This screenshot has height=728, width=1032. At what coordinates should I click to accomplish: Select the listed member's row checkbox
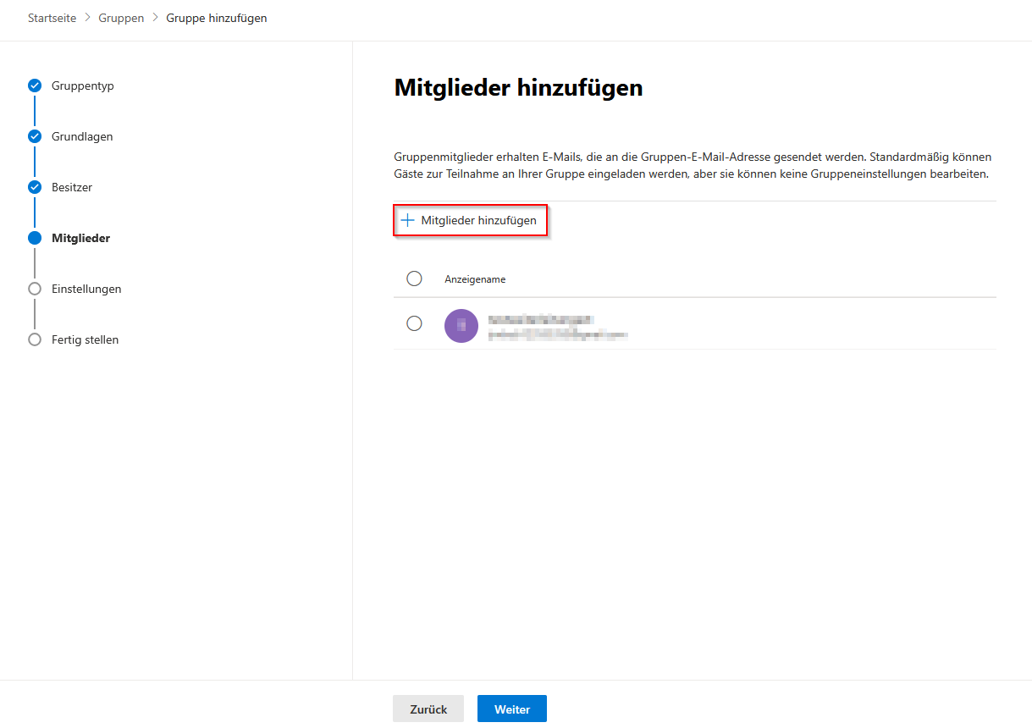414,323
